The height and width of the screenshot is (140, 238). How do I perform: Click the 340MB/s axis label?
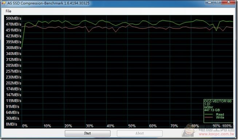click(x=13, y=54)
